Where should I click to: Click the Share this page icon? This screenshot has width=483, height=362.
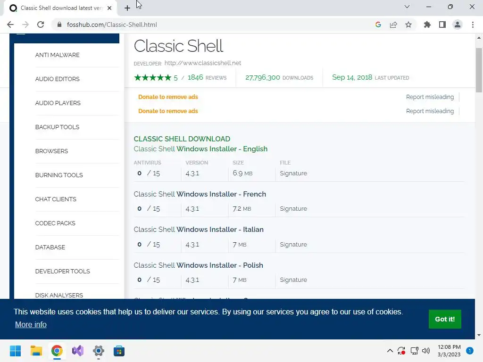coord(393,25)
